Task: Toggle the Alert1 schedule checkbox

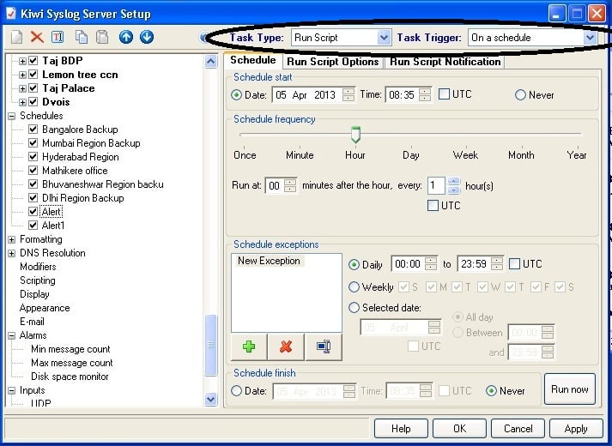Action: point(33,226)
